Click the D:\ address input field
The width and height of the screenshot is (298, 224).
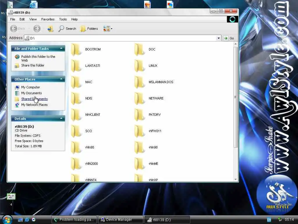pyautogui.click(x=123, y=38)
